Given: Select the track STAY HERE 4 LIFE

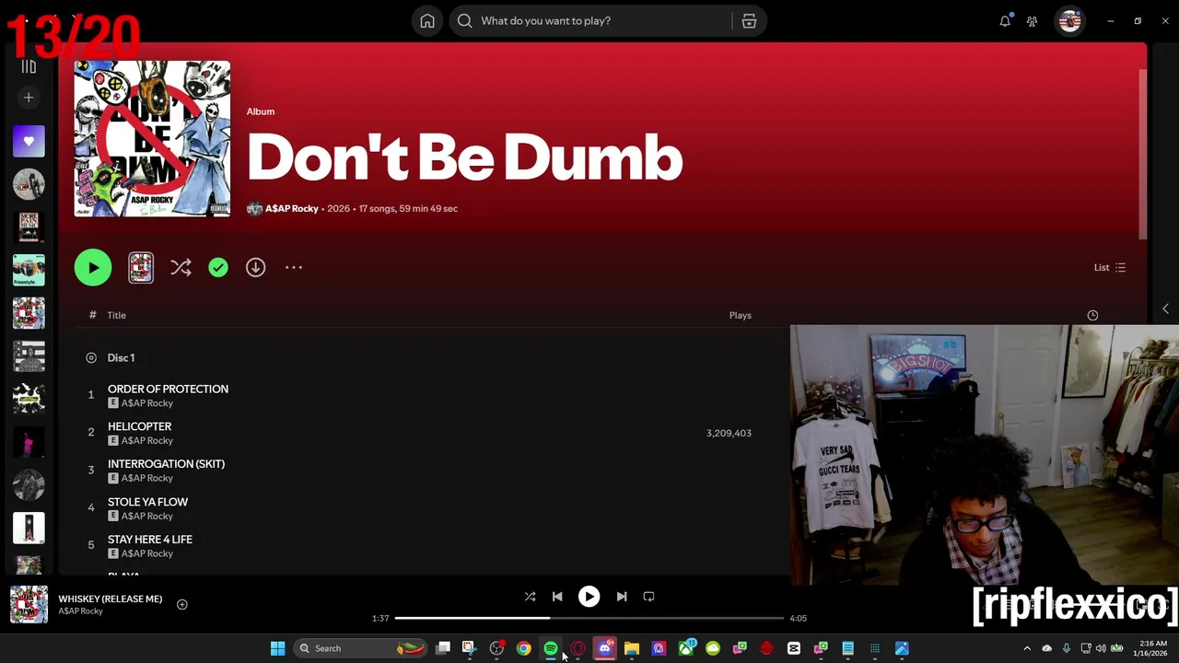Looking at the screenshot, I should pos(150,540).
